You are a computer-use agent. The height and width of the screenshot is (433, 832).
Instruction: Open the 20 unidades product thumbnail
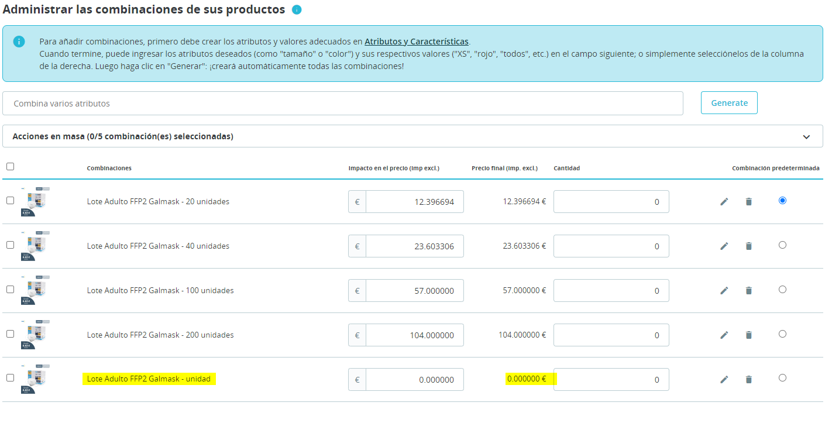[35, 201]
